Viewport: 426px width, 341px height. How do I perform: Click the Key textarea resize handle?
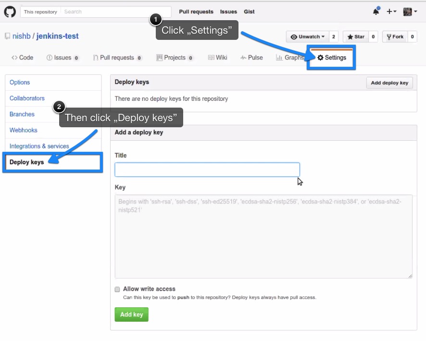pyautogui.click(x=410, y=276)
